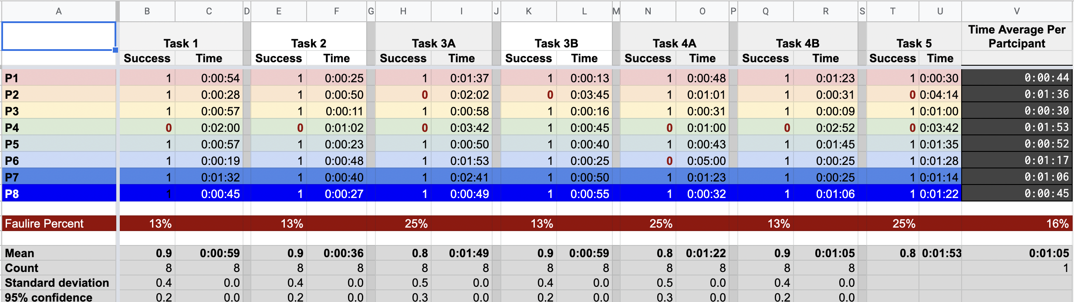The width and height of the screenshot is (1074, 302).
Task: Select the P6 row label
Action: tap(59, 161)
